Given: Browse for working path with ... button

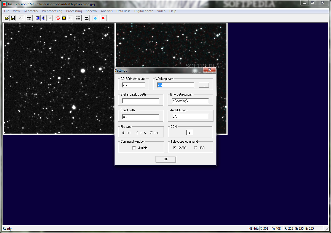Looking at the screenshot, I should coord(204,85).
